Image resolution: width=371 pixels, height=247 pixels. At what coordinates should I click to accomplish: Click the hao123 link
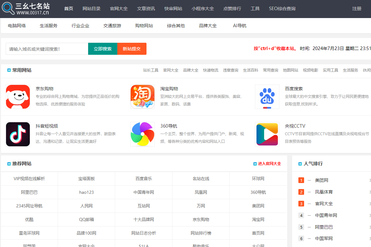tap(87, 193)
